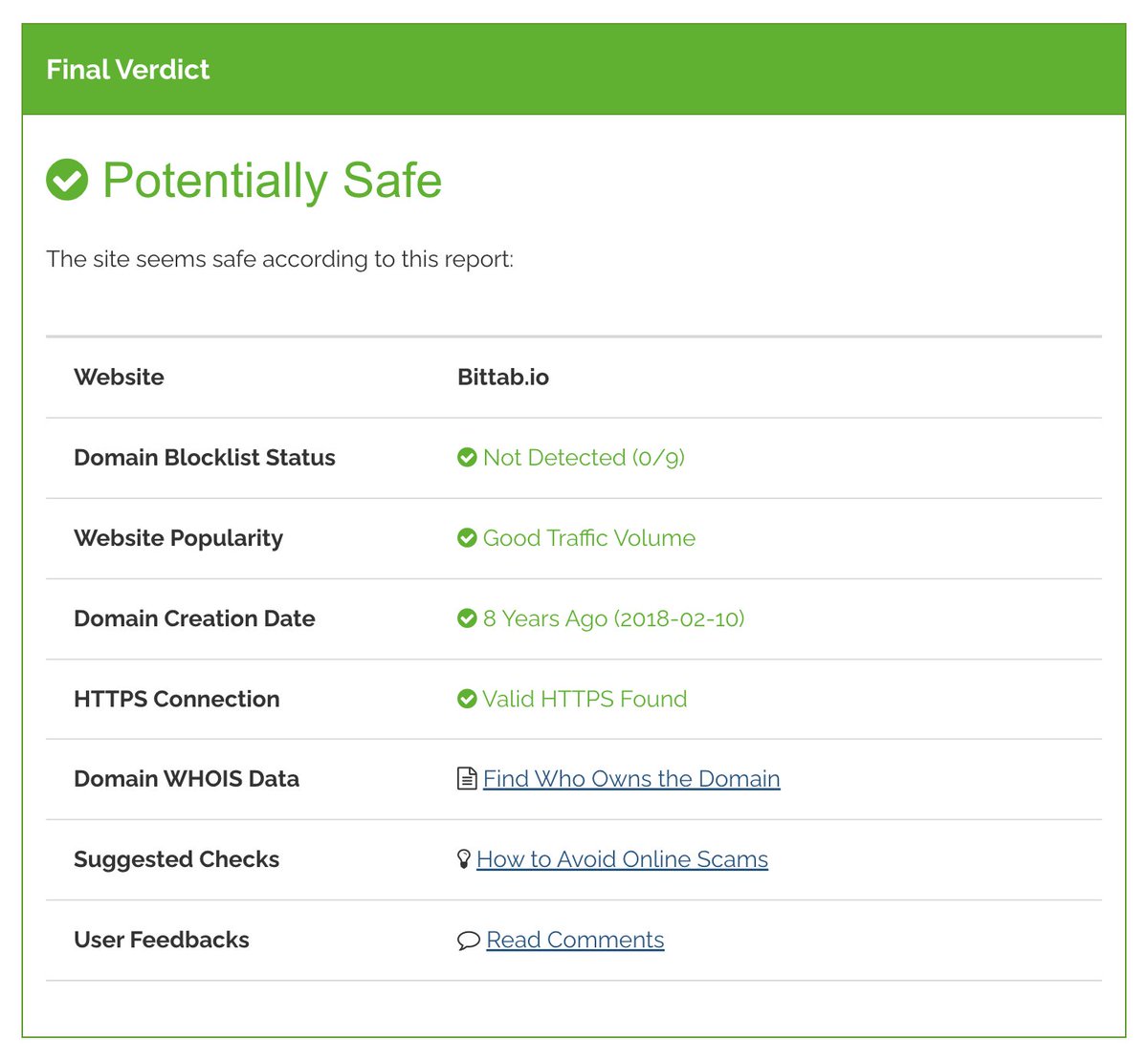Open the How to Avoid Online Scams guide
The height and width of the screenshot is (1061, 1148).
pos(624,859)
